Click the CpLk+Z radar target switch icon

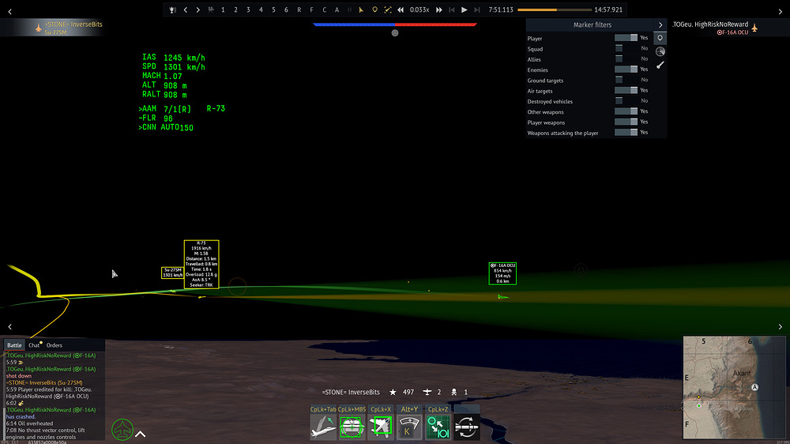pos(438,427)
